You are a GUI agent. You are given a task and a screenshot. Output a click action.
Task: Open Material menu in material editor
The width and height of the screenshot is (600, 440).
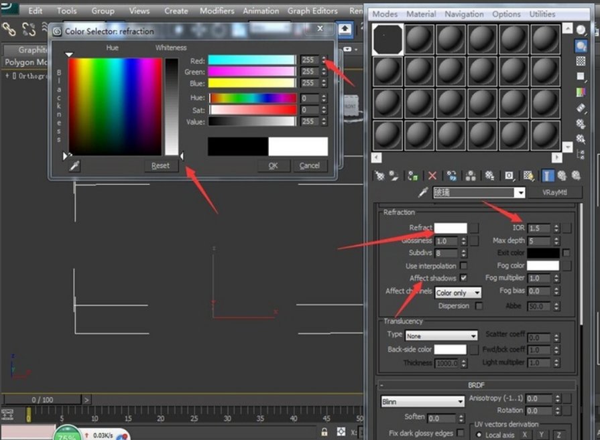(x=421, y=13)
